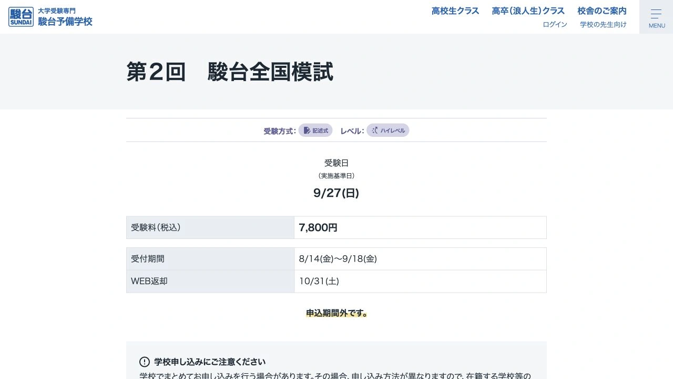673x379 pixels.
Task: Go to 学校の先生向け page
Action: click(x=603, y=24)
